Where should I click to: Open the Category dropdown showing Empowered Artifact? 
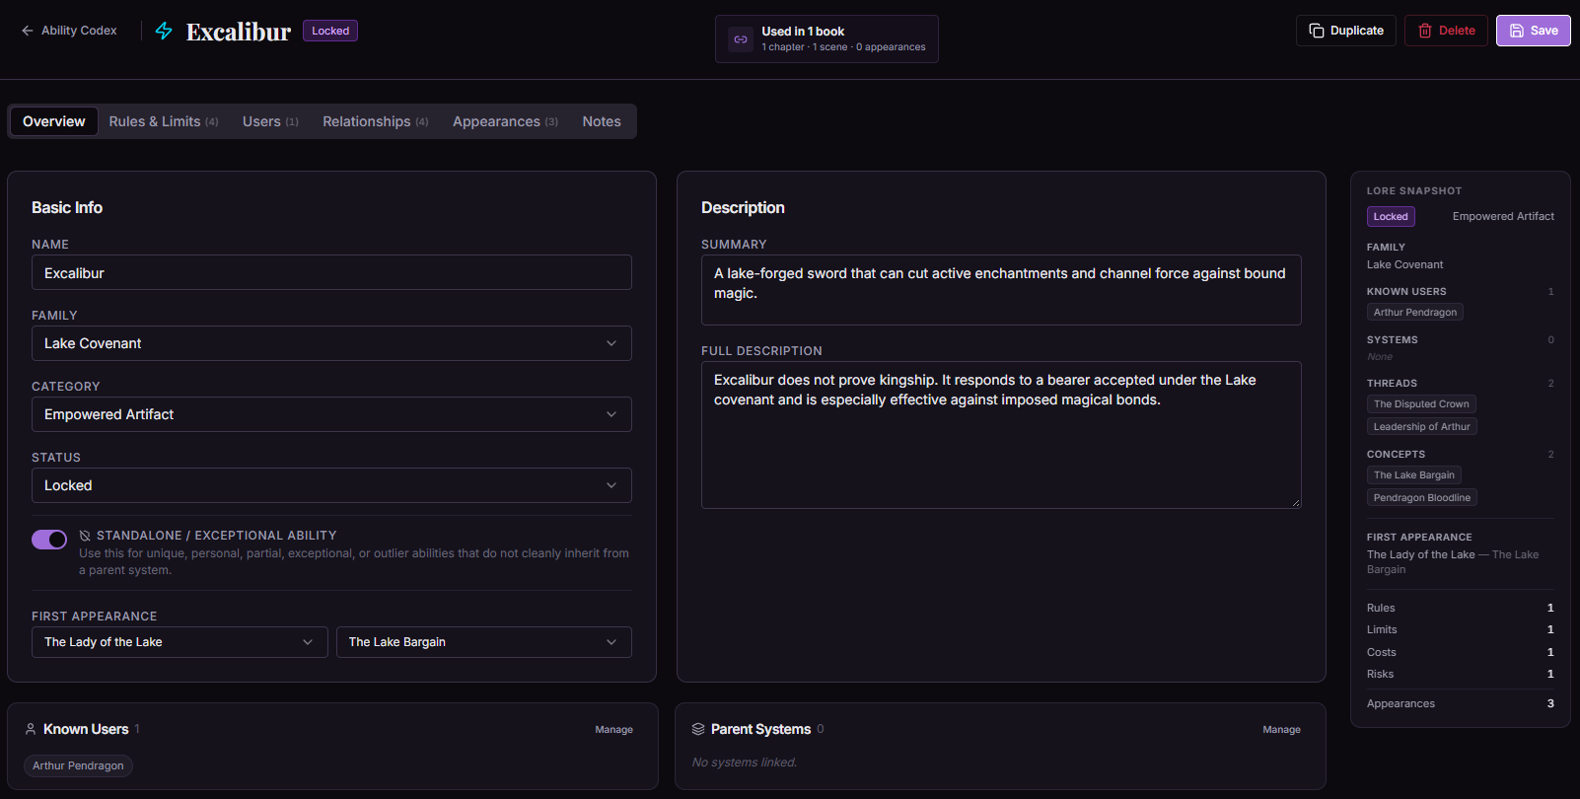tap(331, 414)
